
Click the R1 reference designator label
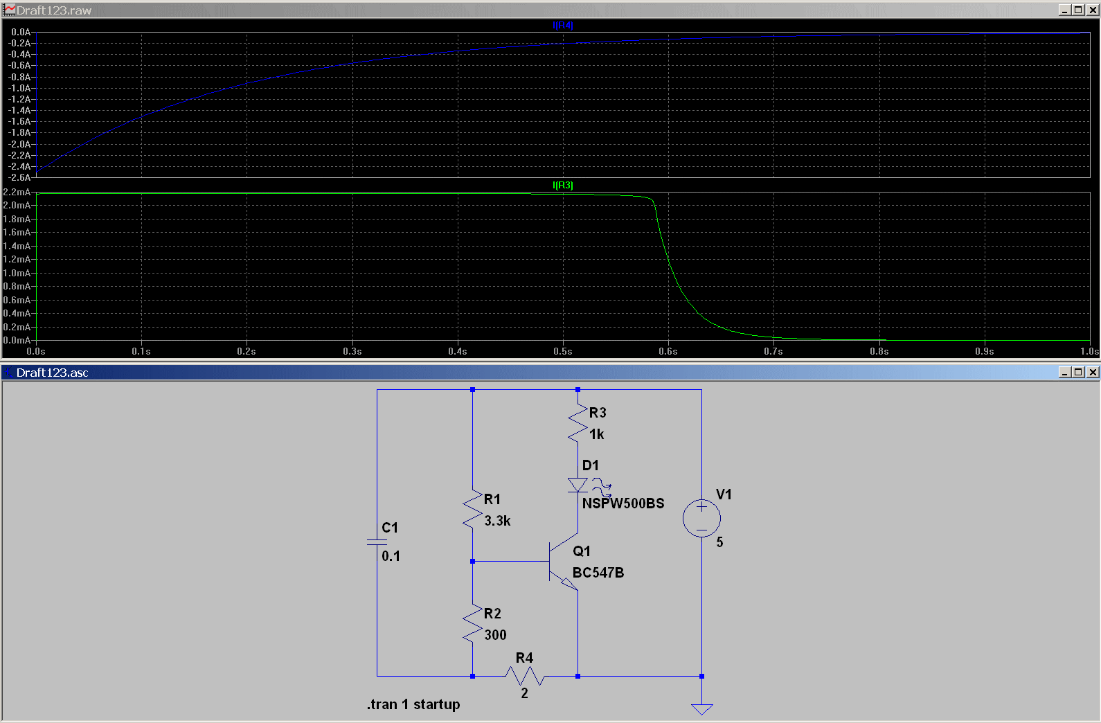[x=492, y=499]
